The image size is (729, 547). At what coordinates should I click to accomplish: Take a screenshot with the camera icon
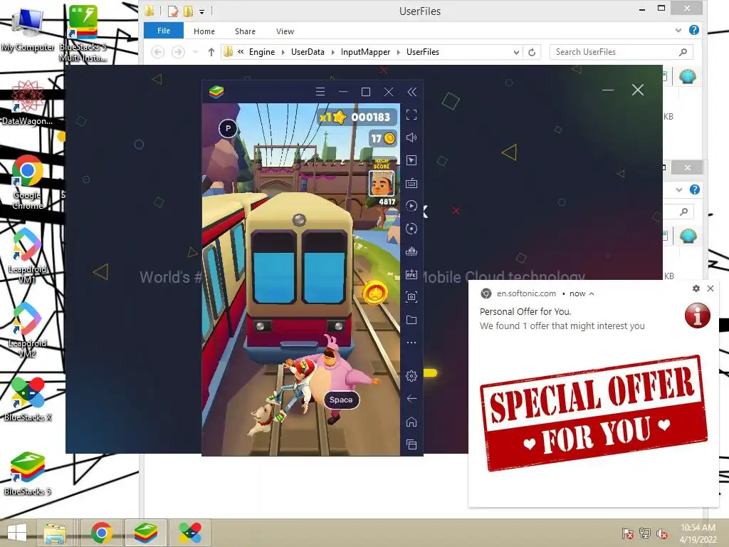point(411,297)
